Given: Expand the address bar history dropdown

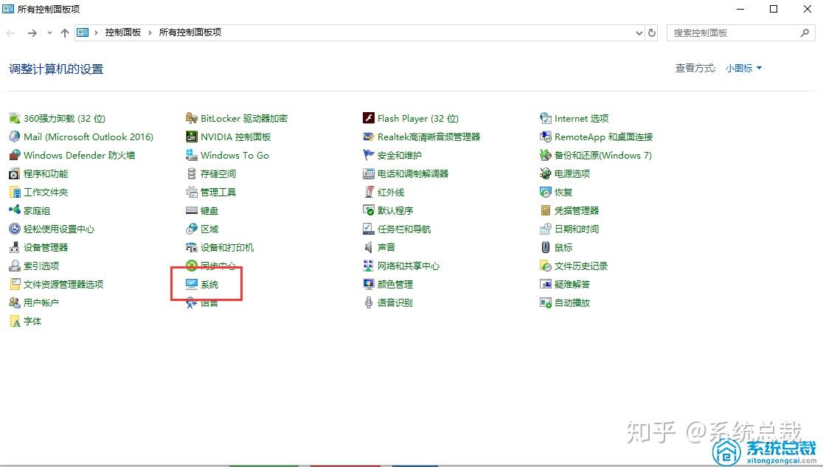Looking at the screenshot, I should tap(639, 32).
